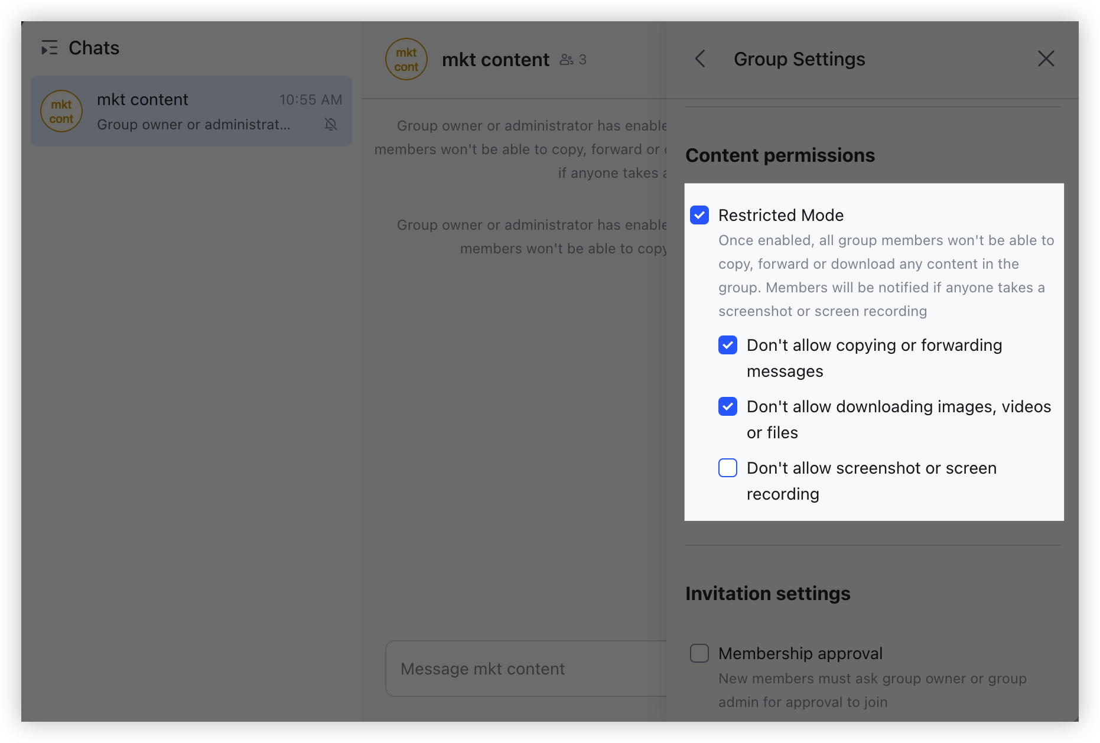The width and height of the screenshot is (1100, 743).
Task: Disable Don't allow copying or forwarding messages
Action: click(x=728, y=345)
